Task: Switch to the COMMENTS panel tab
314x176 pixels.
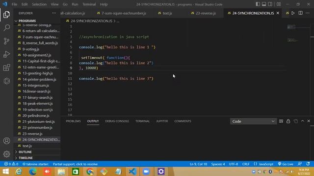Action: [x=183, y=121]
